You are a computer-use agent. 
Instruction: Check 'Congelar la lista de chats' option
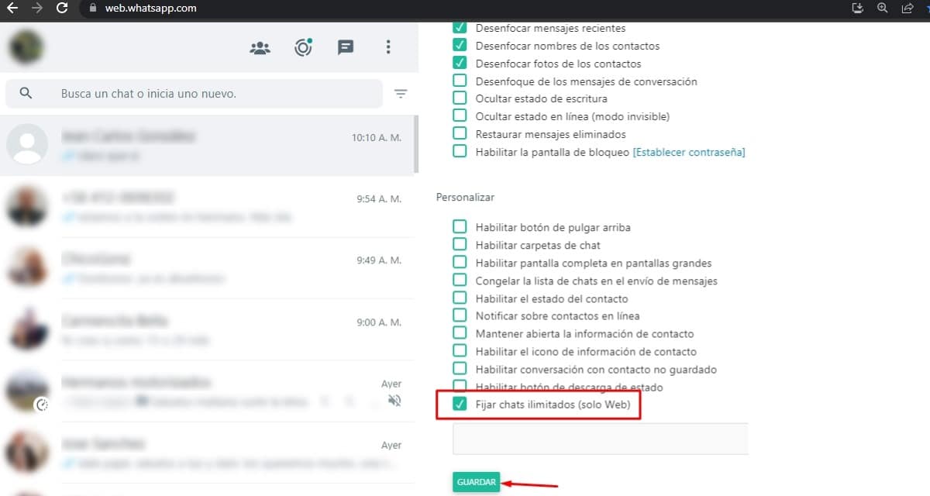(460, 281)
